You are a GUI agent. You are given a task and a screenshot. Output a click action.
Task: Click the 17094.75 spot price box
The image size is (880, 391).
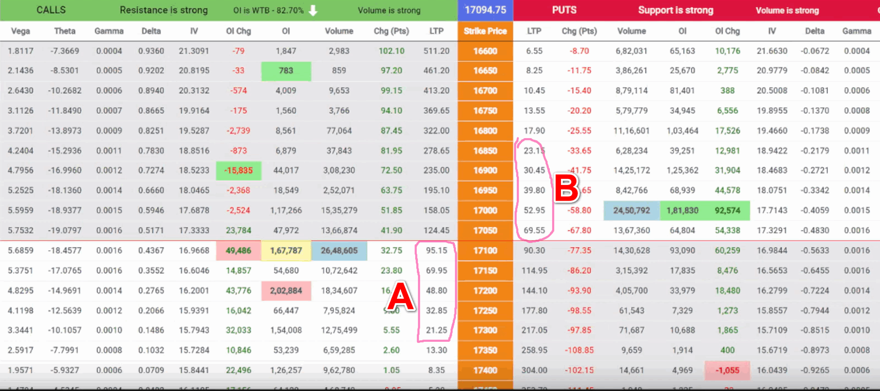485,10
